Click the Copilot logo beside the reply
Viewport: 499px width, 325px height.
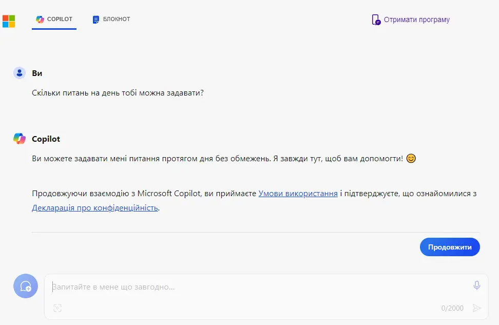pos(20,139)
